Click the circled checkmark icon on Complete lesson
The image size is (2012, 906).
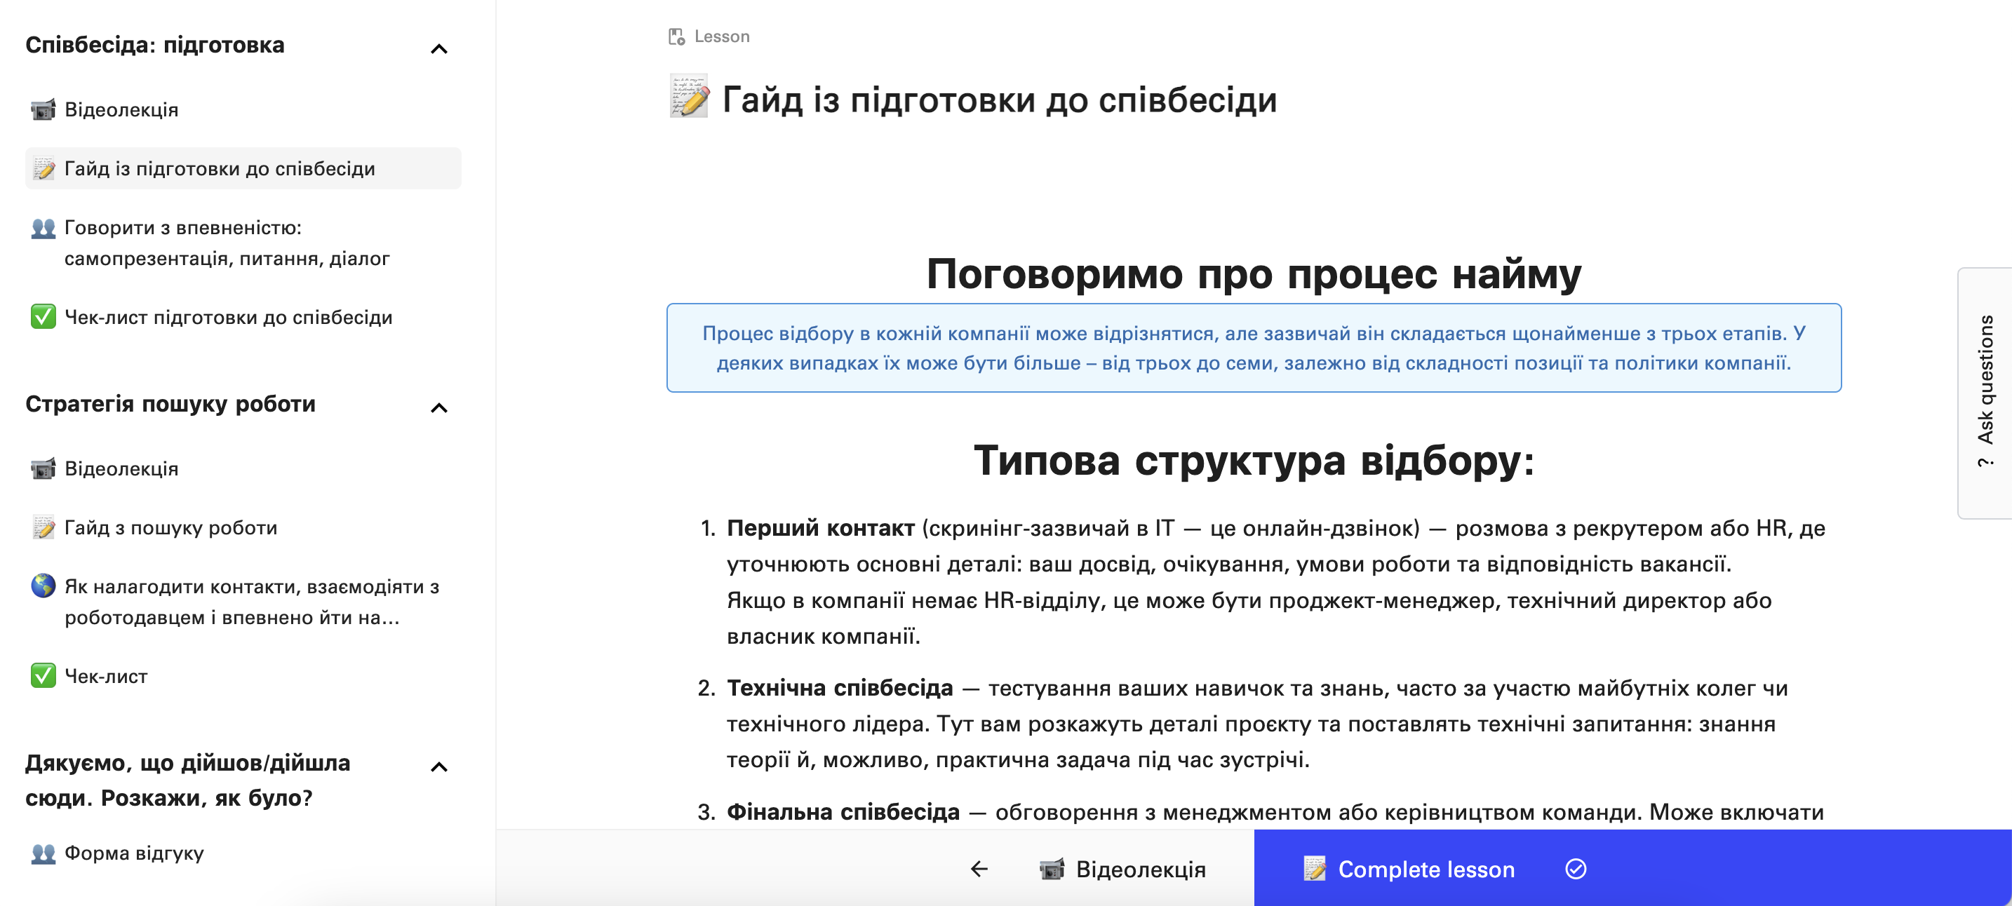[x=1576, y=869]
